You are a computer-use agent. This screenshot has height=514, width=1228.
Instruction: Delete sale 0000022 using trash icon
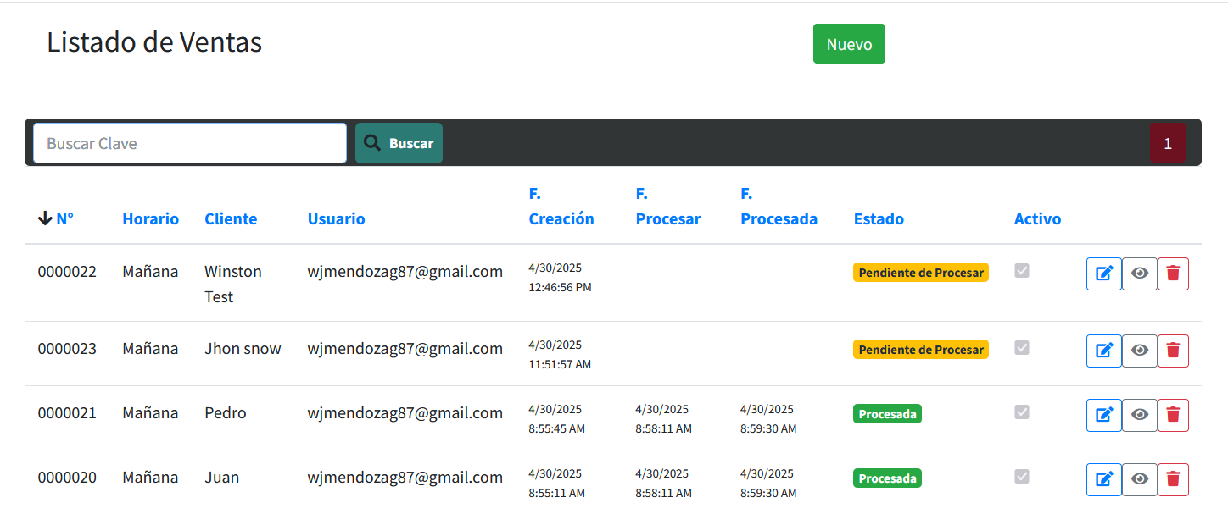(x=1173, y=274)
